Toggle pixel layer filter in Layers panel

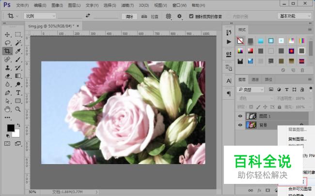271,90
